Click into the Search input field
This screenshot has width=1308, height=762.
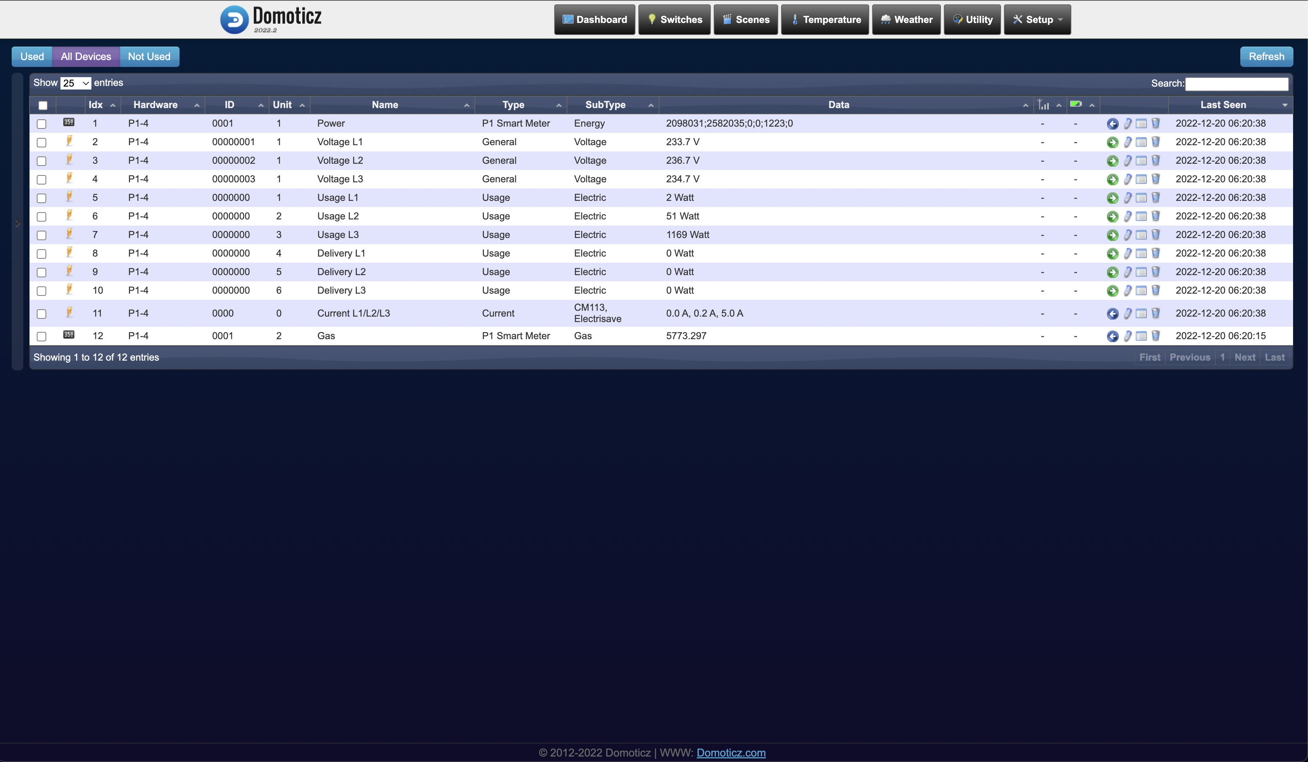click(x=1236, y=83)
